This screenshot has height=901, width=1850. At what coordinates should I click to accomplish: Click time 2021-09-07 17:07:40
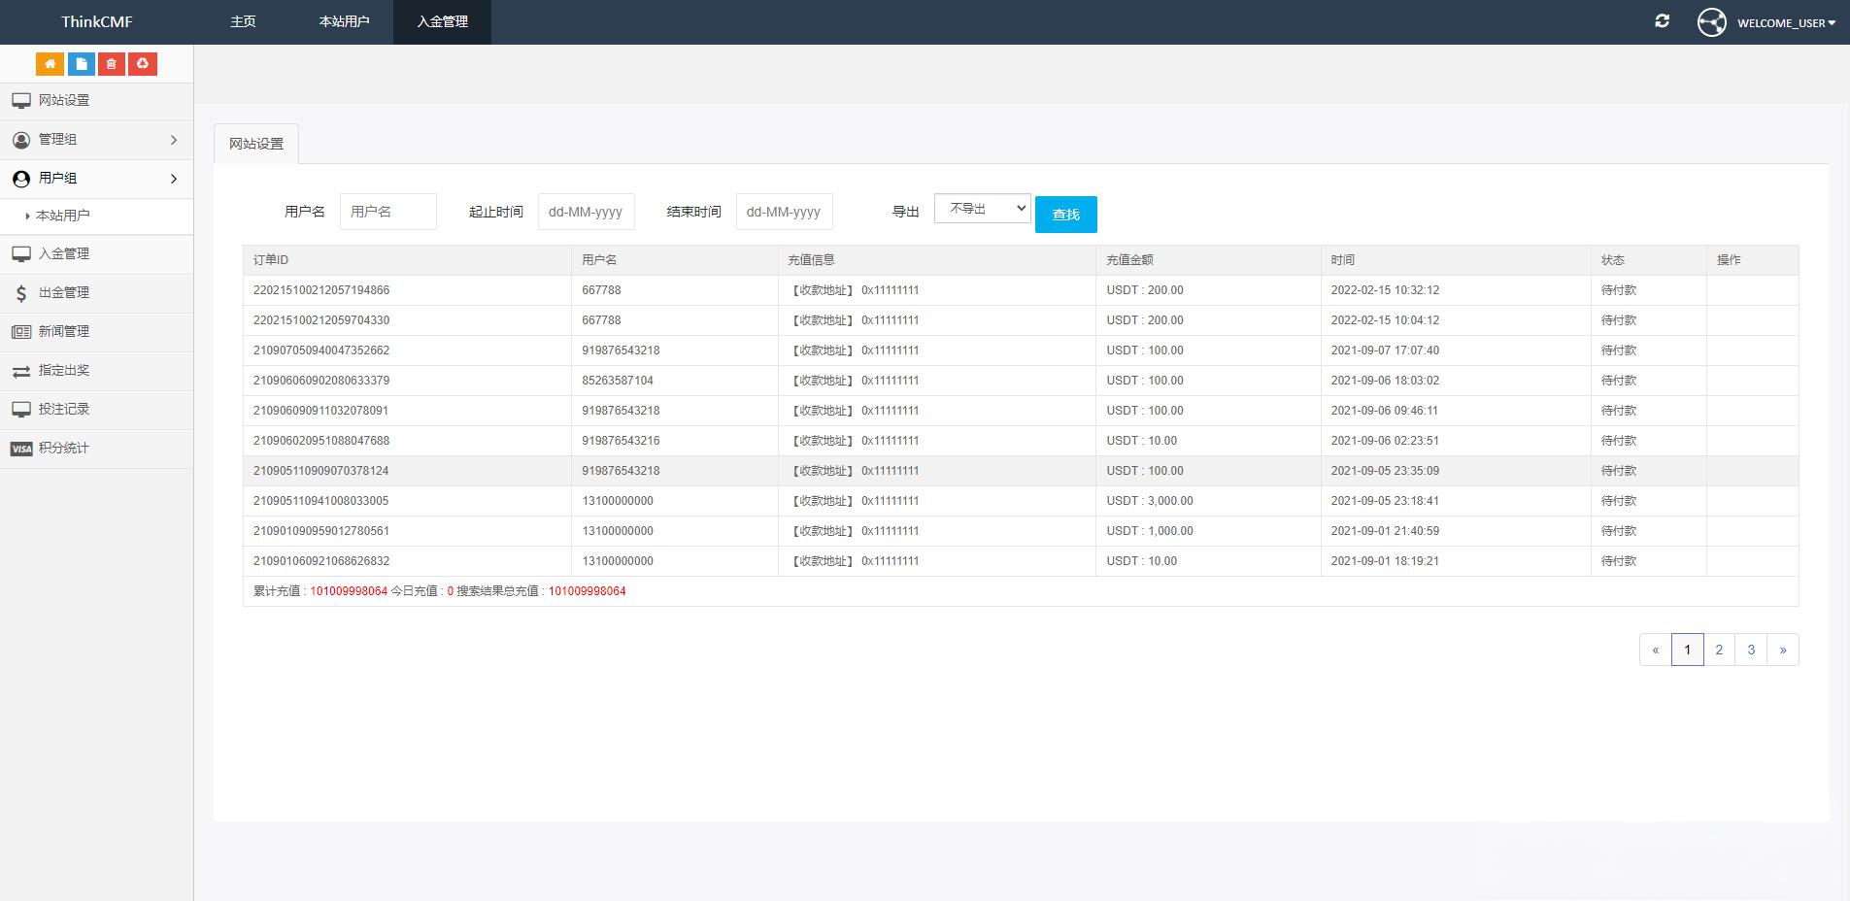point(1385,350)
